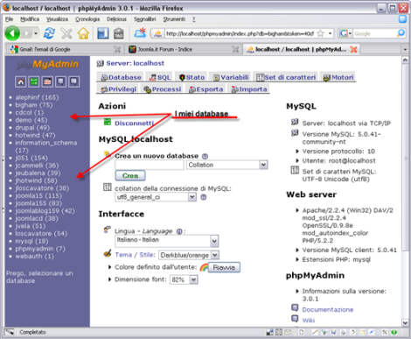The image size is (411, 339).
Task: Click the Firefox Back arrow button
Action: point(12,33)
